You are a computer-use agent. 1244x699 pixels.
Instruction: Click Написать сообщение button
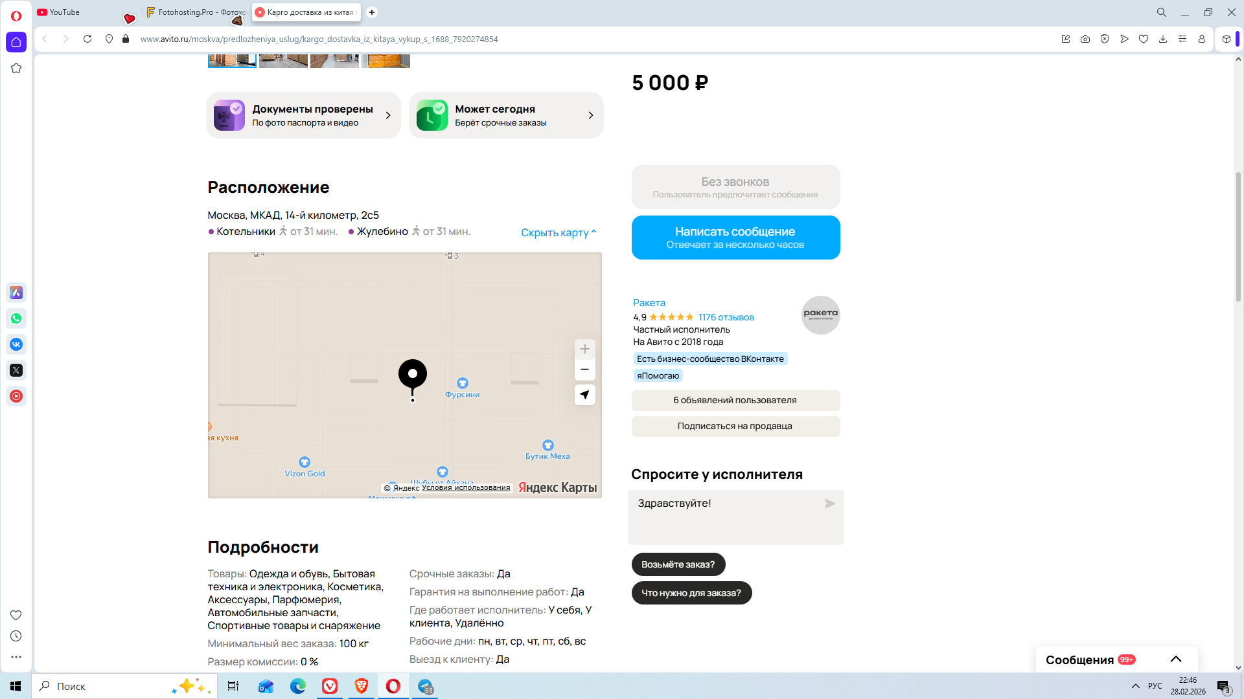pos(735,238)
